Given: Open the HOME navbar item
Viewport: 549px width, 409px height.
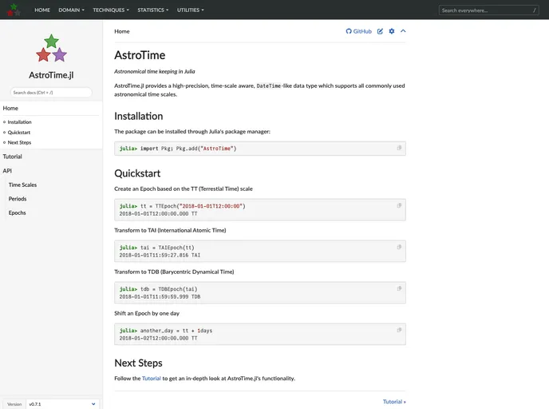Looking at the screenshot, I should (42, 10).
